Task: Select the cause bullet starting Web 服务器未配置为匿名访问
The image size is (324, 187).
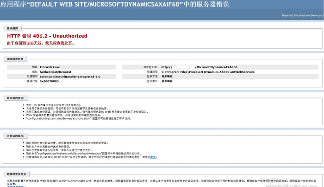Action: 64,115
